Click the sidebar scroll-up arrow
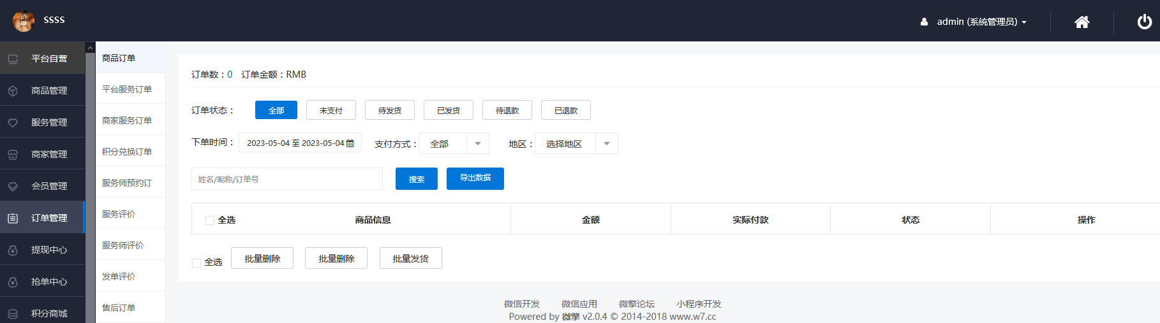Image resolution: width=1160 pixels, height=323 pixels. (90, 48)
